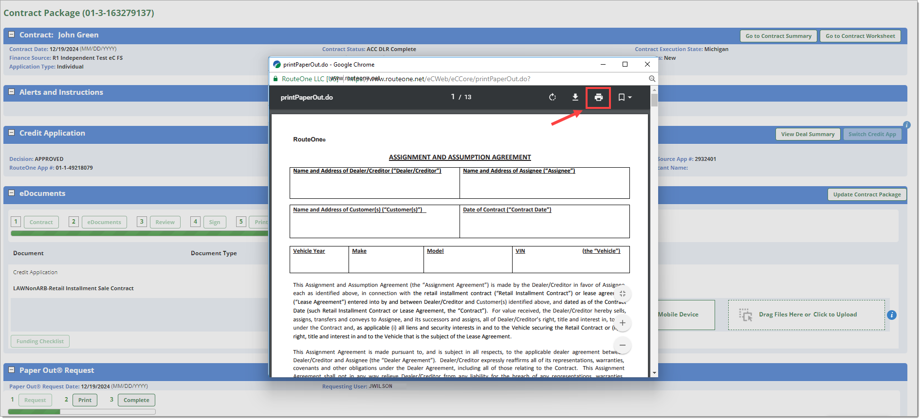Open View Deal Summary

coord(808,134)
